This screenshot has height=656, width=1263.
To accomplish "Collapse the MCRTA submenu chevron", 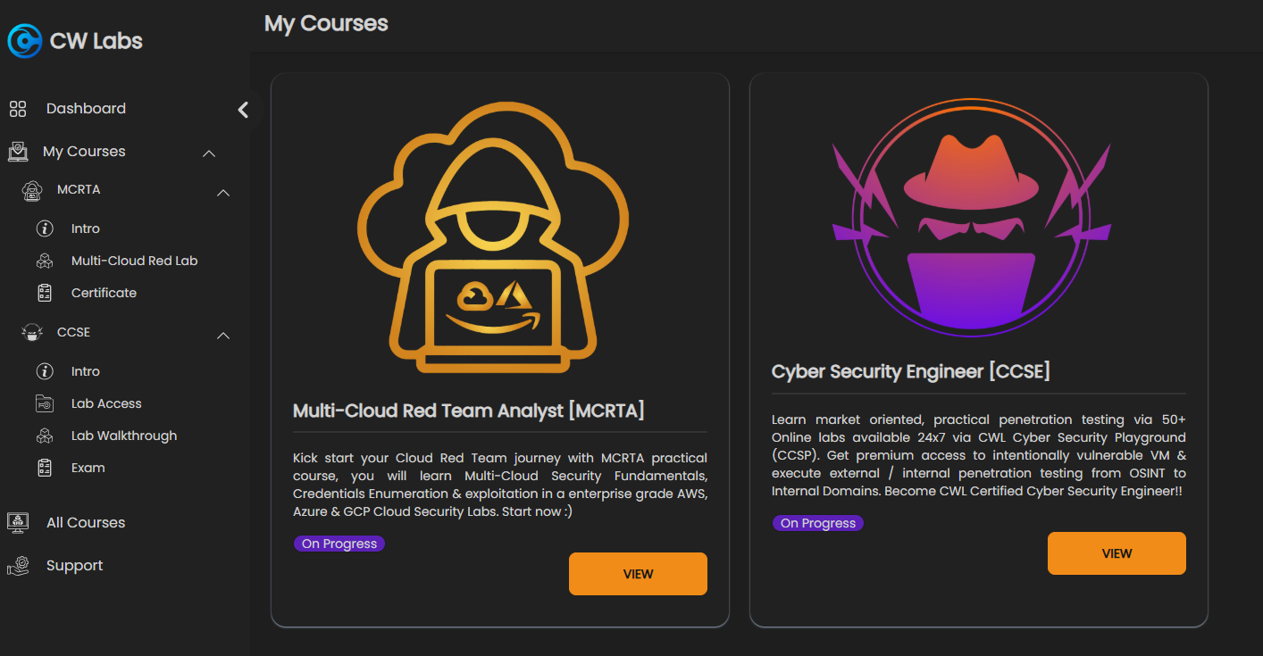I will 224,193.
